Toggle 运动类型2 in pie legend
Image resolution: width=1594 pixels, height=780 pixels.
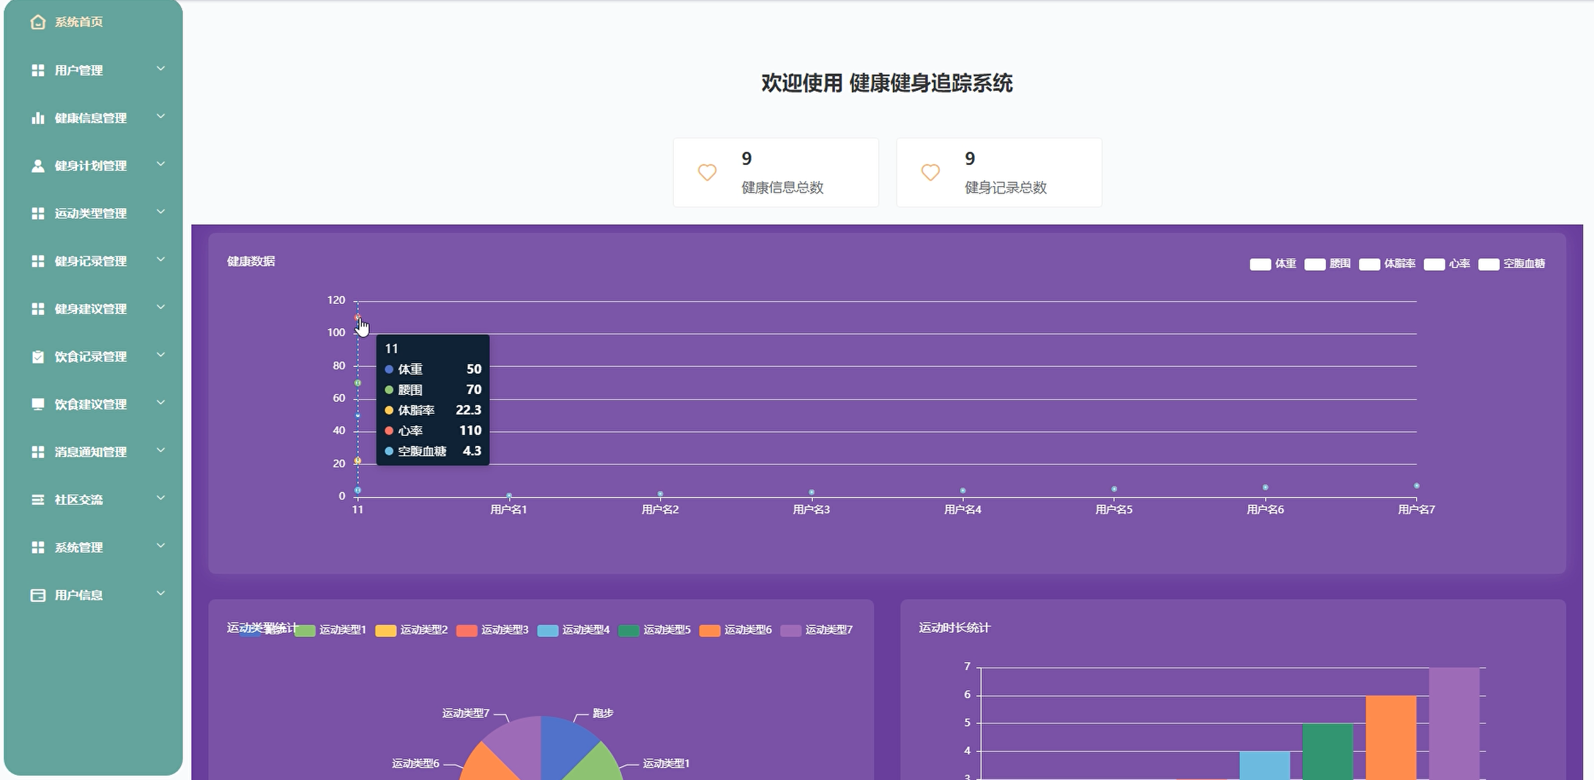[x=412, y=630]
